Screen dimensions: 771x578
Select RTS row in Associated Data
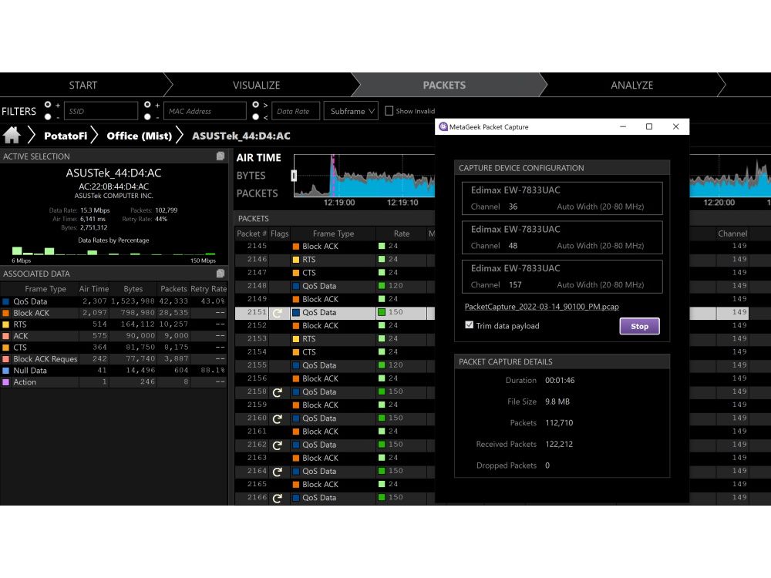pos(113,324)
